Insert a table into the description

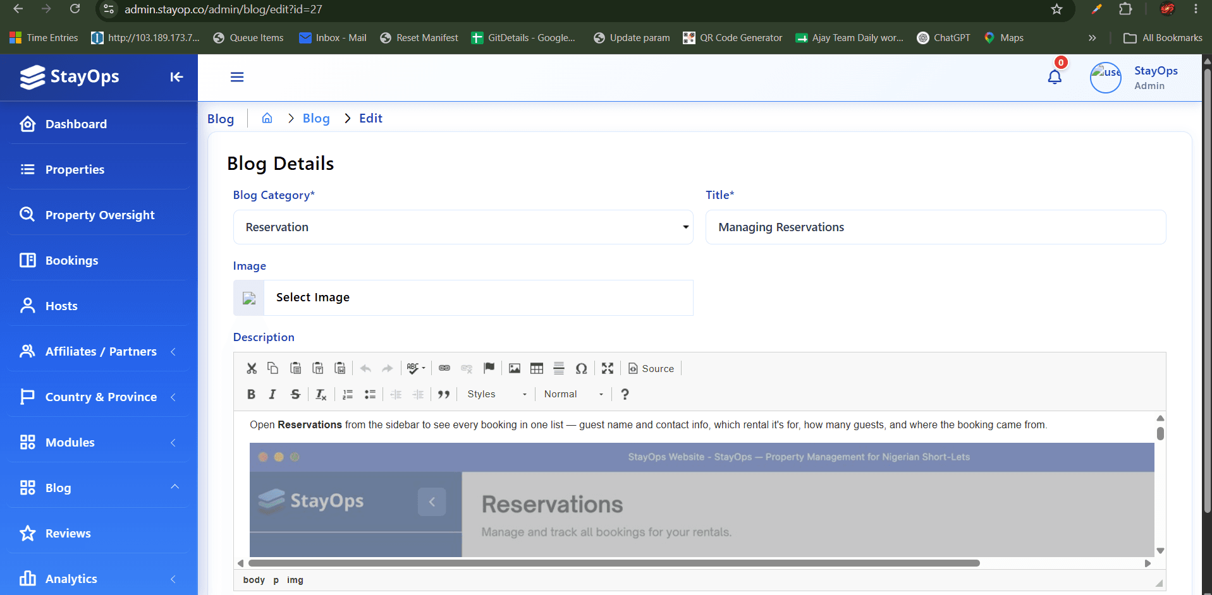(x=537, y=368)
